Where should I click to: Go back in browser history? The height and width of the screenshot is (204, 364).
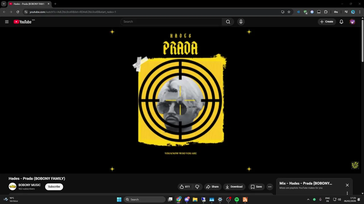4,12
